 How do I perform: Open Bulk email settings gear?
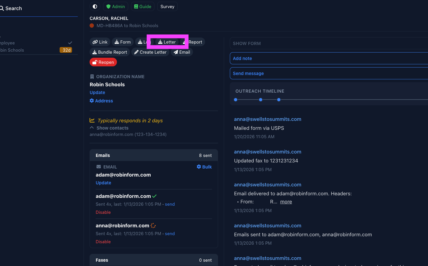[x=204, y=167]
